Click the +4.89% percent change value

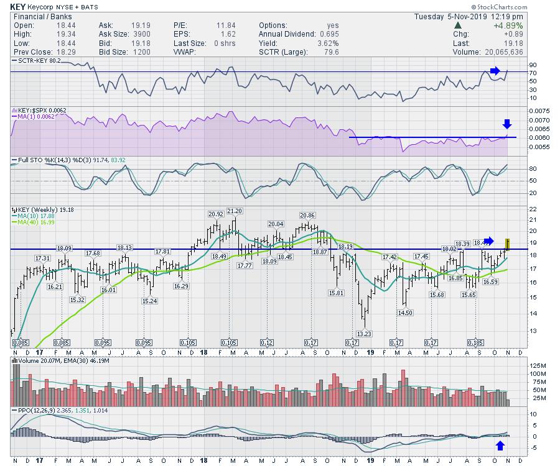(x=508, y=25)
